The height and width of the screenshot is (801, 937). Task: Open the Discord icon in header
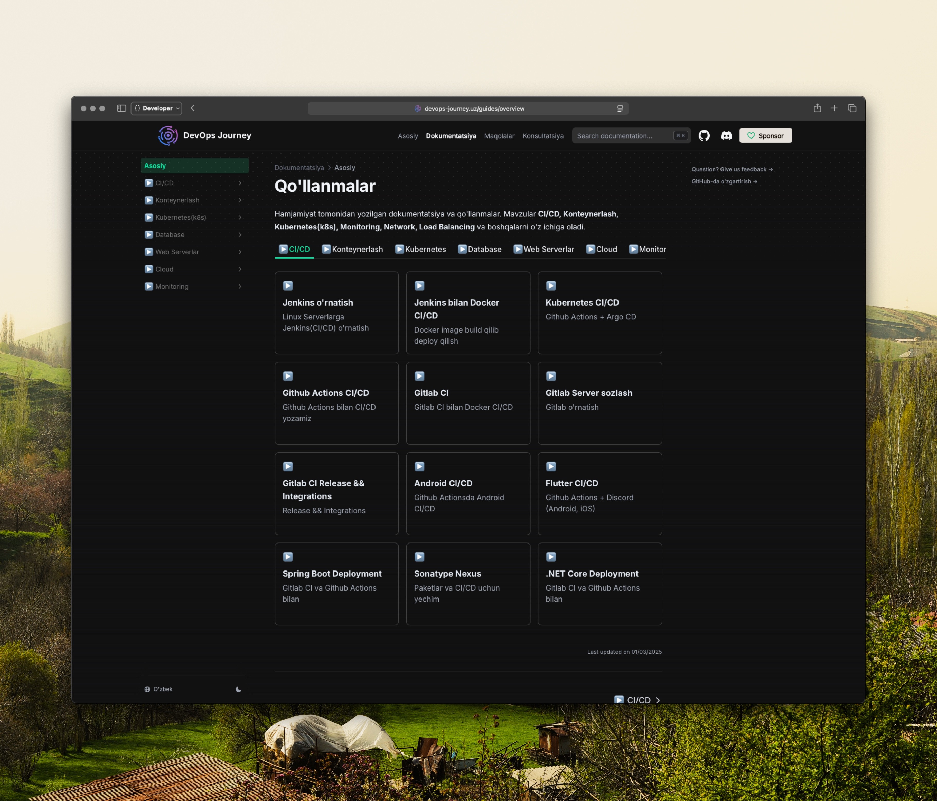coord(726,136)
